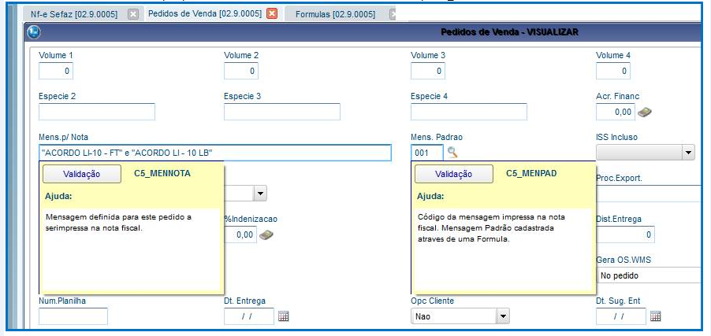This screenshot has width=711, height=336.
Task: Open calculator icon next to Acr. Financ
Action: (x=645, y=112)
